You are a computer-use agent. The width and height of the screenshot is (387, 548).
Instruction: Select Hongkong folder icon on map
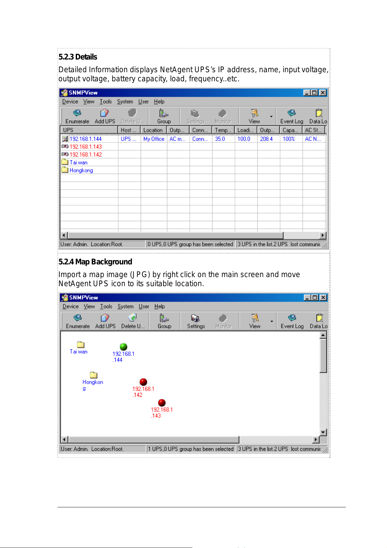94,375
